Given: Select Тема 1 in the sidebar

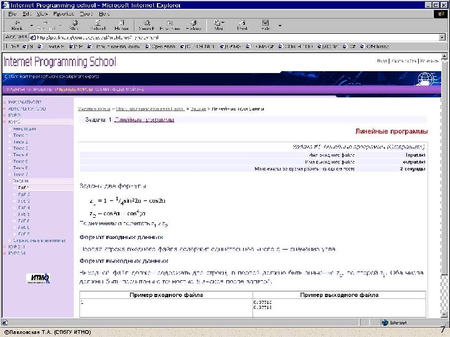Looking at the screenshot, I should click(21, 135).
